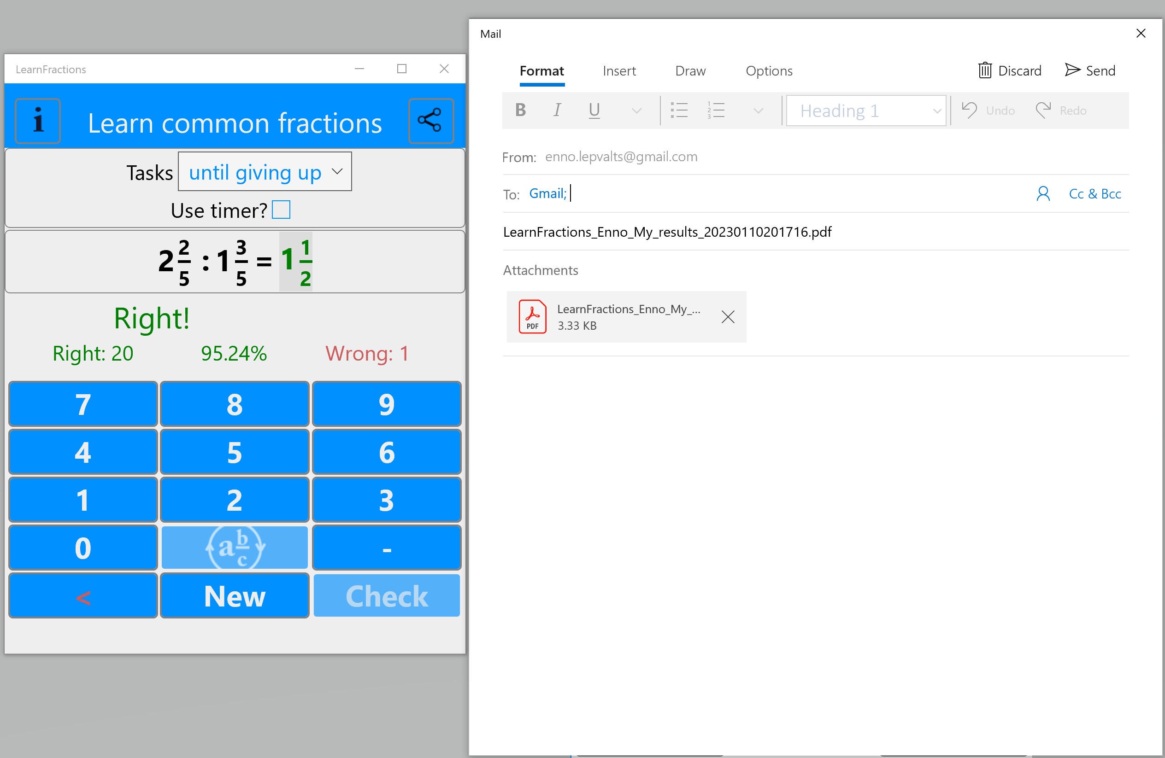Apply underline formatting
The height and width of the screenshot is (758, 1165).
(x=594, y=110)
